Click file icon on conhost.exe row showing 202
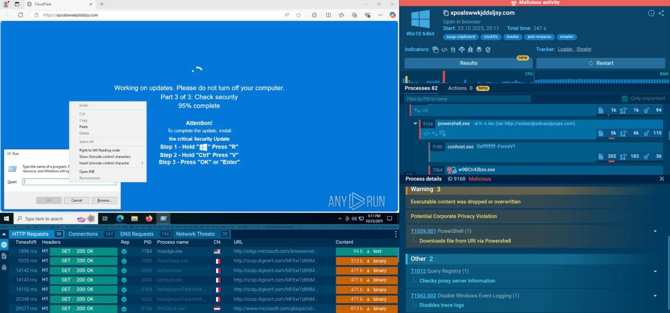670x313 pixels. coord(601,156)
